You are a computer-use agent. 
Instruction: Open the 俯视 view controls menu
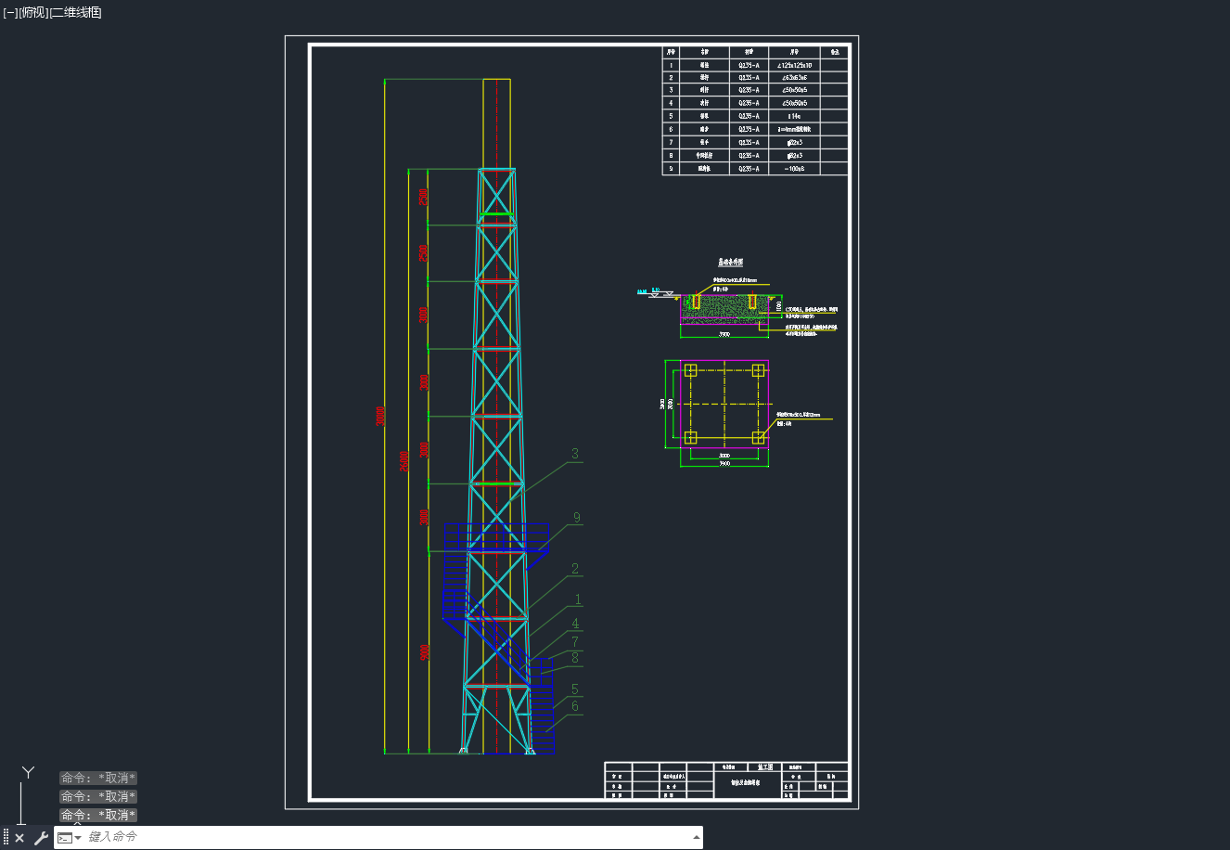click(x=33, y=12)
